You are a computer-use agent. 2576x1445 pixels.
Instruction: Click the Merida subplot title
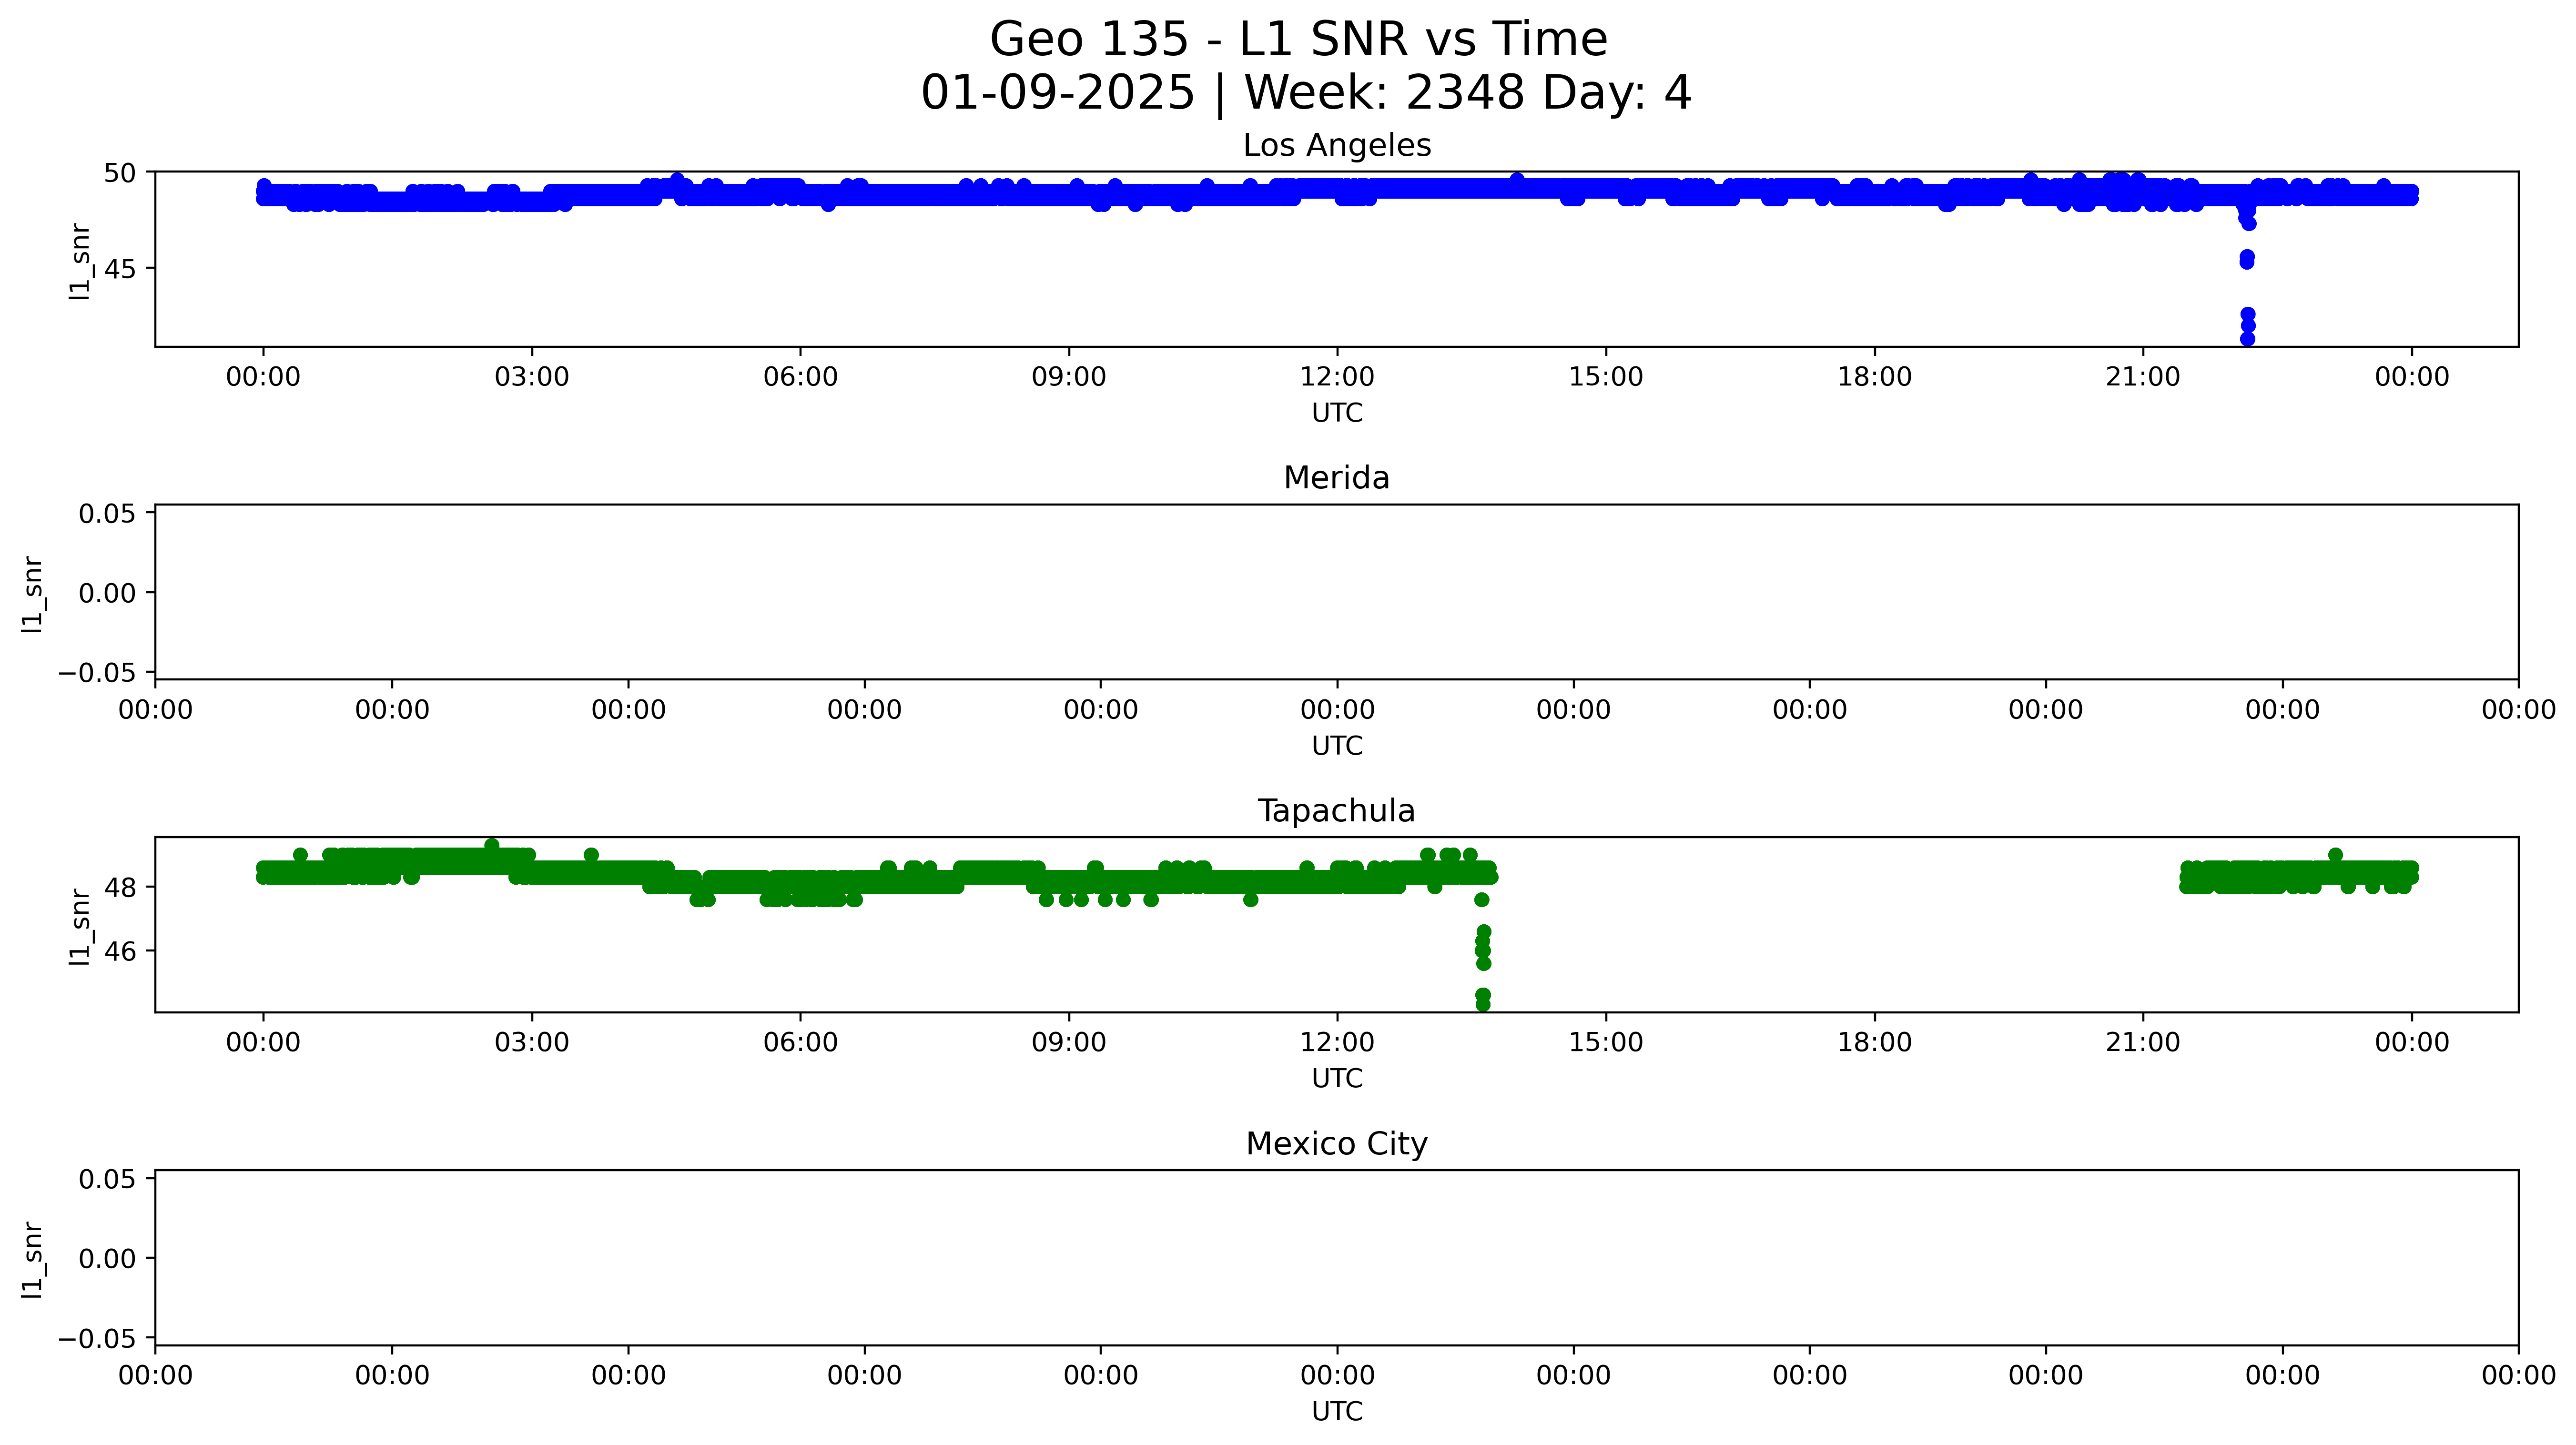pos(1336,478)
